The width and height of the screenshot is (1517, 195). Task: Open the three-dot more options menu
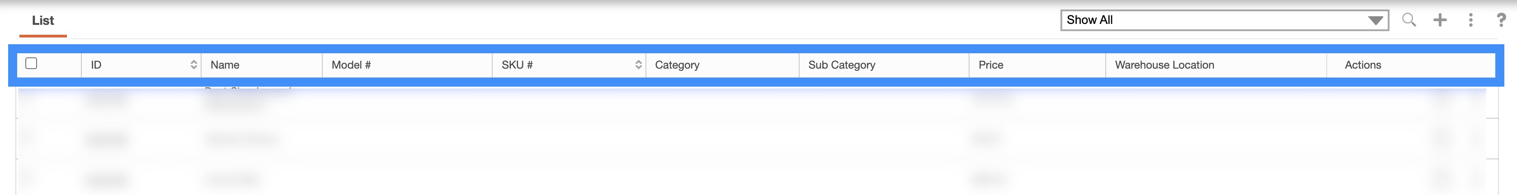(x=1470, y=20)
